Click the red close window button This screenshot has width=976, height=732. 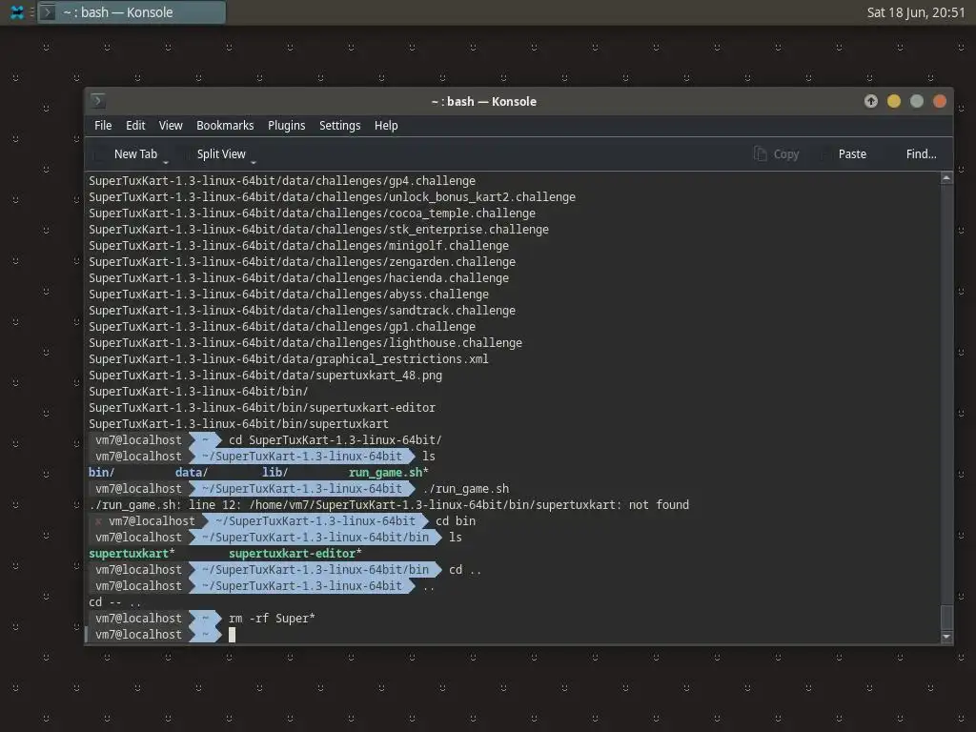tap(940, 101)
